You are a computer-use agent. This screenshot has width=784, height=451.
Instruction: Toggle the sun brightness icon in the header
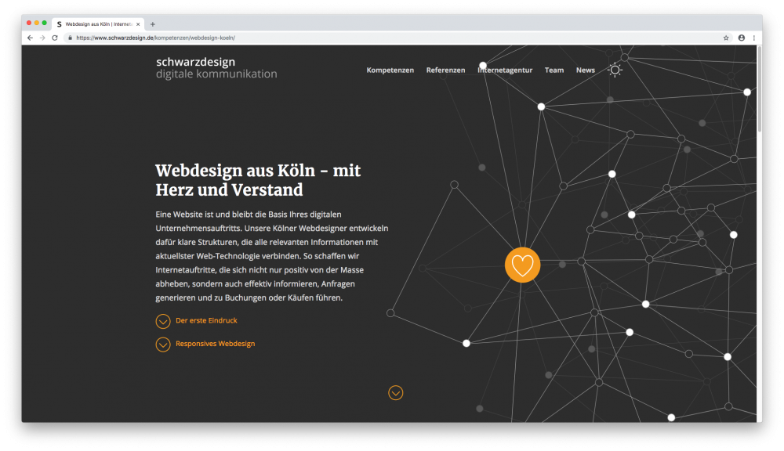tap(615, 70)
